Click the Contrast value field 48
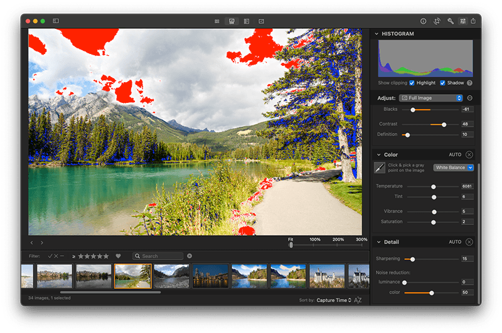 [x=467, y=124]
